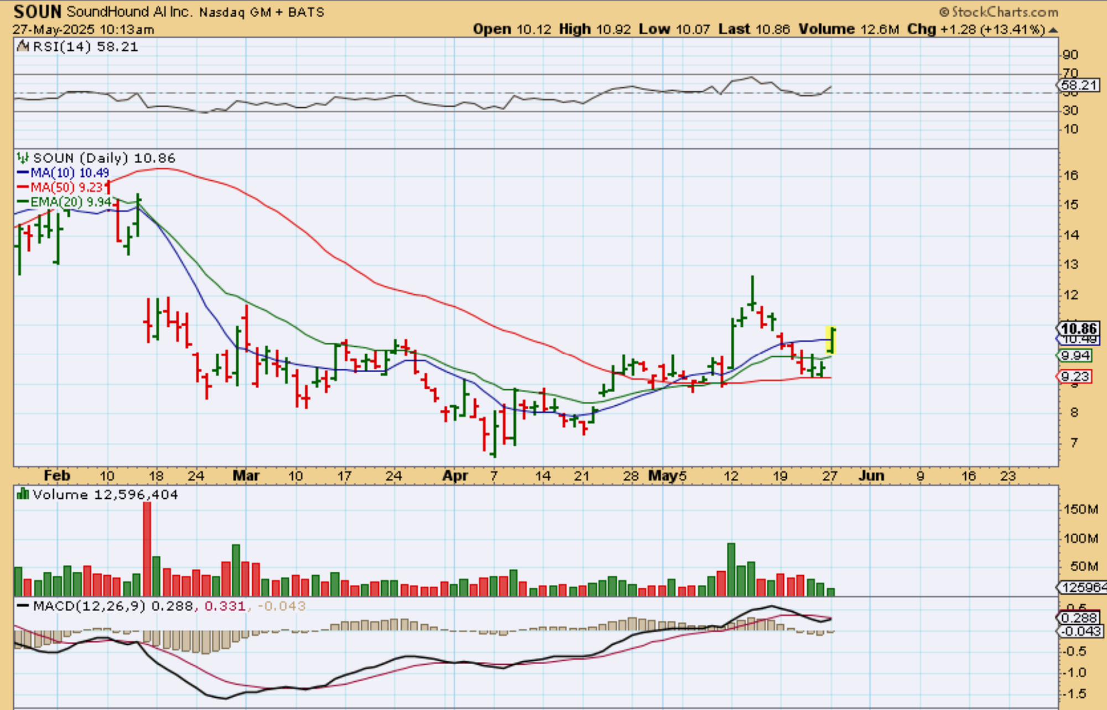Click the SOUN (Daily) price bars icon
1107x710 pixels.
point(23,158)
